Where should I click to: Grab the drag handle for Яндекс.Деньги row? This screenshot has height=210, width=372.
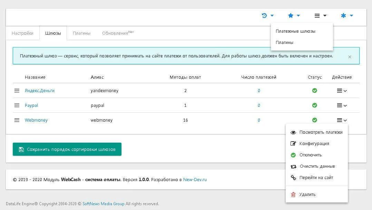[17, 90]
